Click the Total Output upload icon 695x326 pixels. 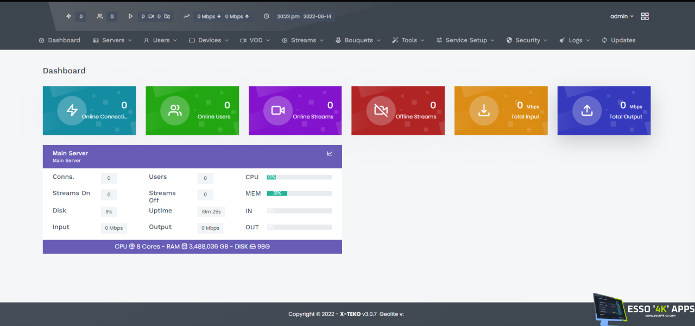(x=587, y=110)
